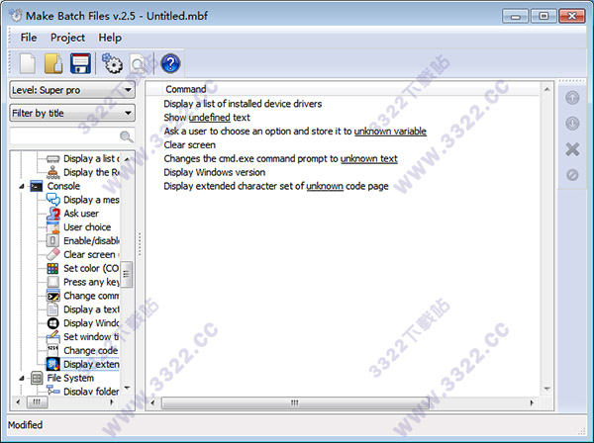
Task: Click tree panel horizontal scrollbar thumb
Action: (x=37, y=401)
